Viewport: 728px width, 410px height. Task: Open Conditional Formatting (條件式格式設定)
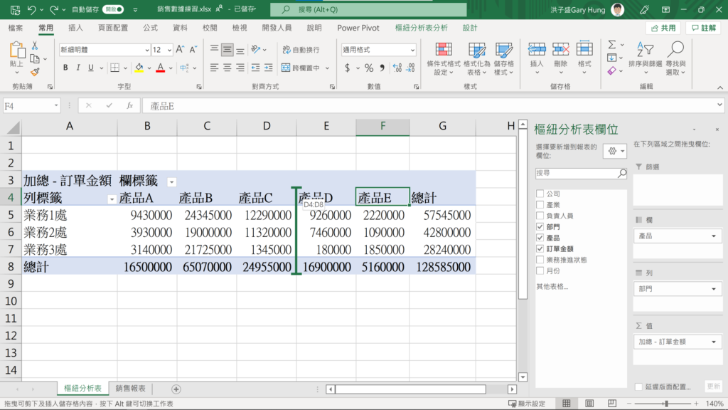click(444, 59)
